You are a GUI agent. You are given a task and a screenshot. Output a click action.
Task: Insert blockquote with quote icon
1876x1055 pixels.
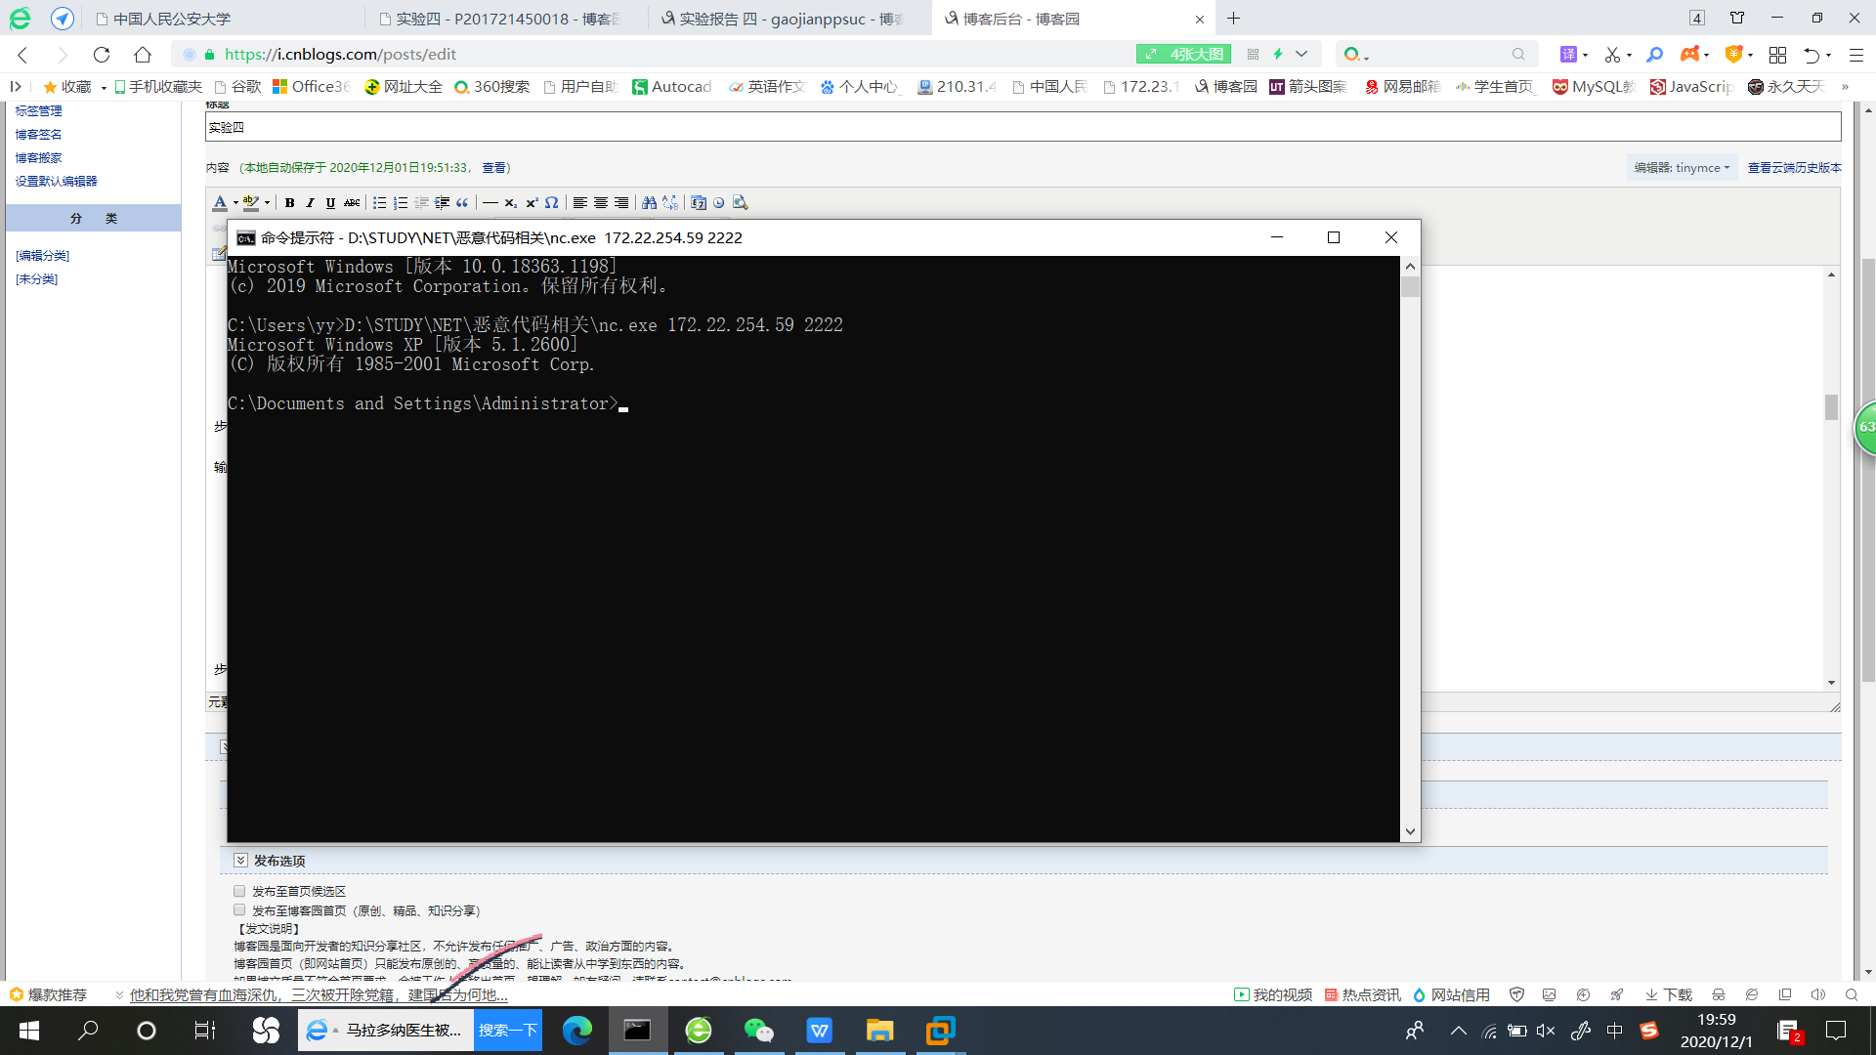[x=462, y=203]
